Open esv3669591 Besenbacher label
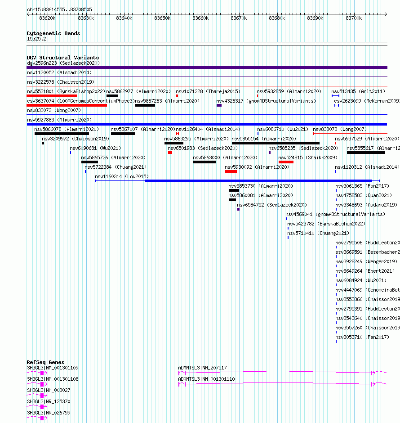The image size is (400, 423). [x=368, y=252]
